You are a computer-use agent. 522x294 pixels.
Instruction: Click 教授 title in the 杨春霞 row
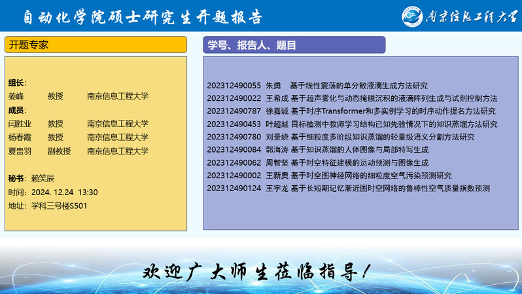[x=55, y=138]
